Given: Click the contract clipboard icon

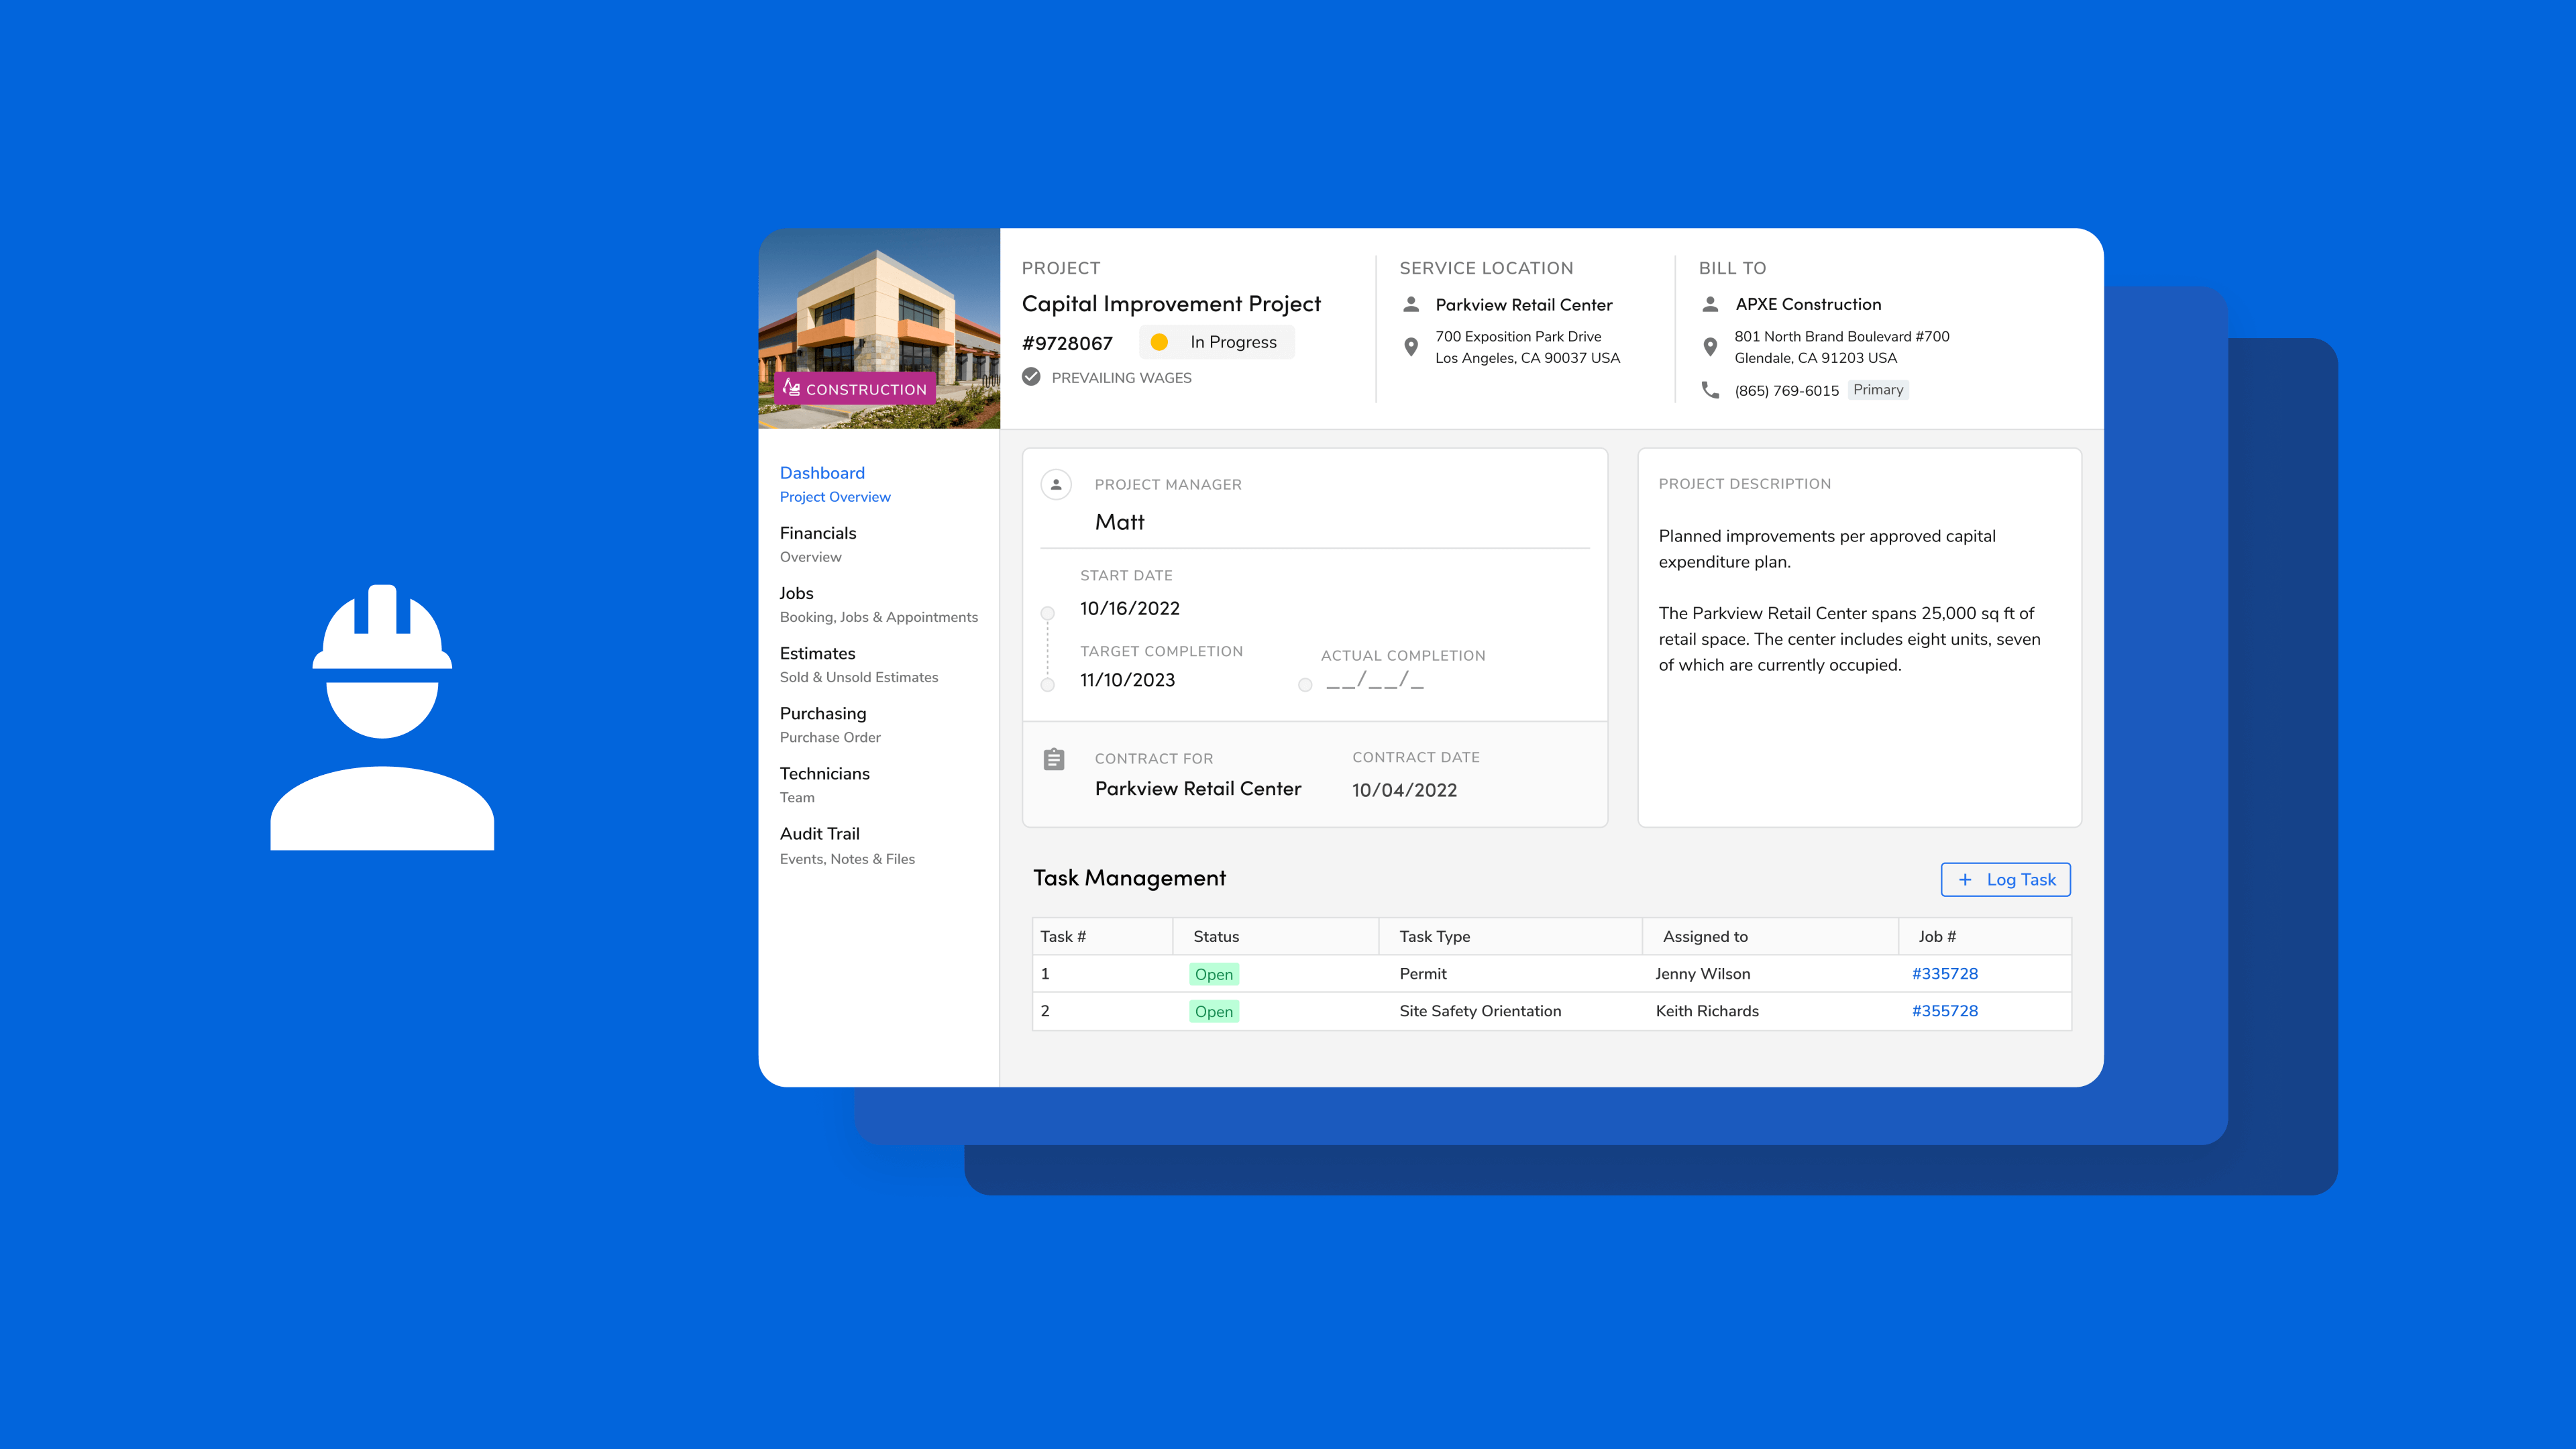Looking at the screenshot, I should point(1054,759).
